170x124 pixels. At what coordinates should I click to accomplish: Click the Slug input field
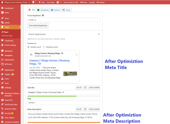click(64, 103)
